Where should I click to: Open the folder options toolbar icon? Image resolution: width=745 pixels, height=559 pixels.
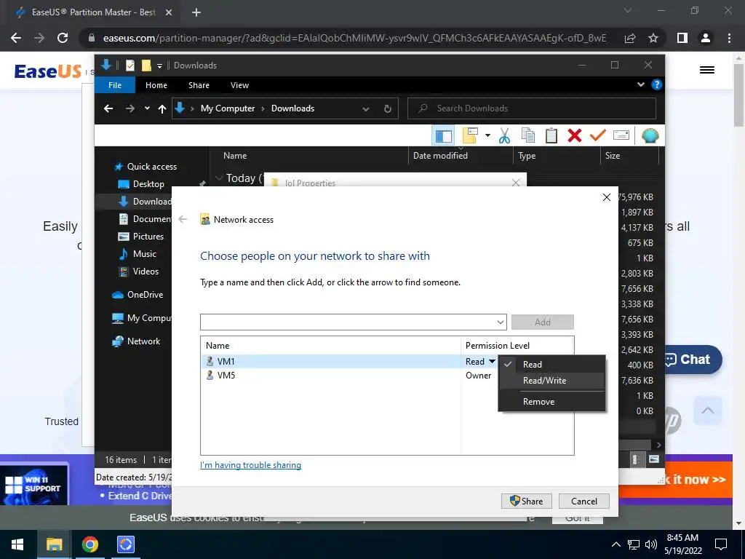[470, 135]
